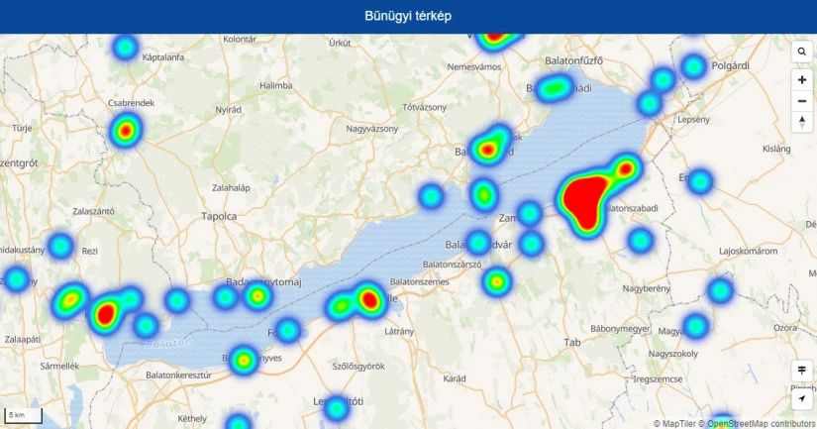Click the Tapolca town label
The image size is (817, 429).
pyautogui.click(x=219, y=215)
